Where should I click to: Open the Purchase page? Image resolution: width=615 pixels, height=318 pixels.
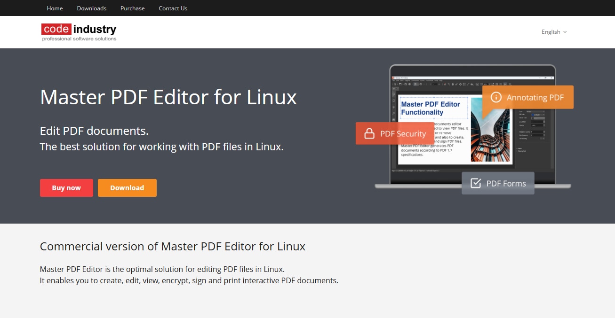click(x=133, y=8)
